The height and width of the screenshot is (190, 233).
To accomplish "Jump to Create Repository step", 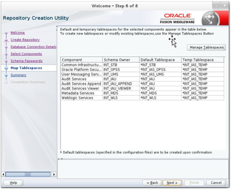I will pyautogui.click(x=25, y=40).
